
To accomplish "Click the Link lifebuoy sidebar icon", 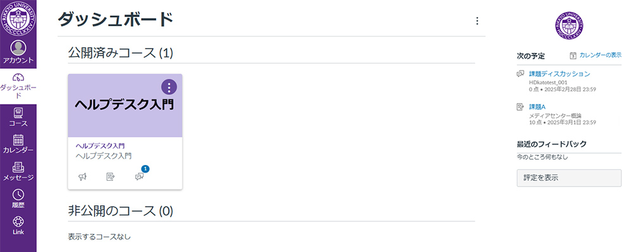I will [x=18, y=222].
